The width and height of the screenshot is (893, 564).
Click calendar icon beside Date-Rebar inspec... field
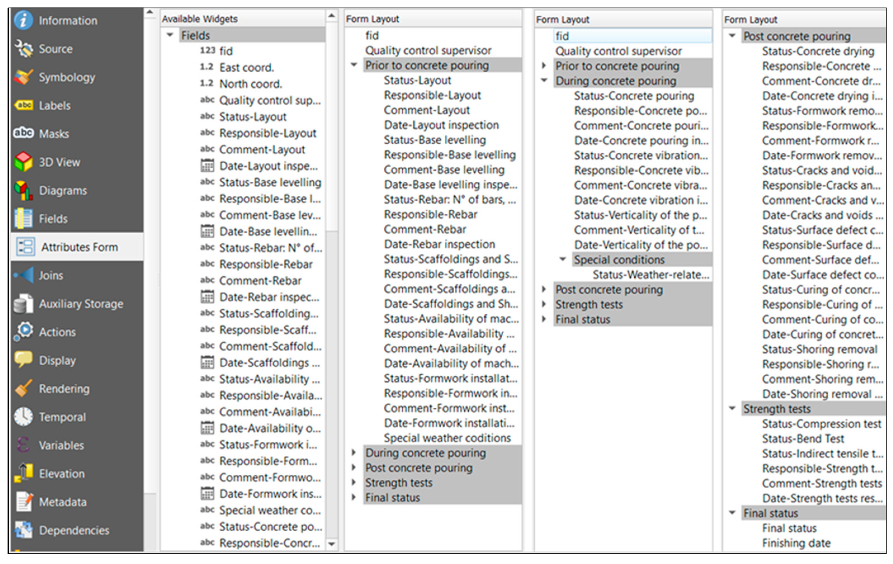coord(207,297)
